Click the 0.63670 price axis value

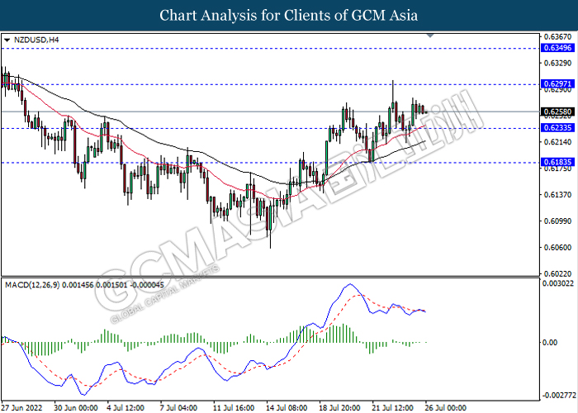[x=557, y=37]
